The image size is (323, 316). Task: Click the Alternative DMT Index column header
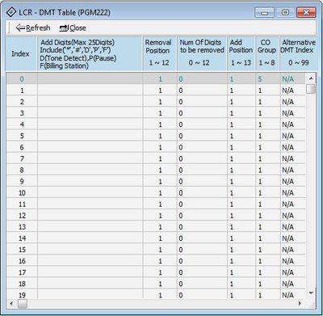[x=297, y=53]
